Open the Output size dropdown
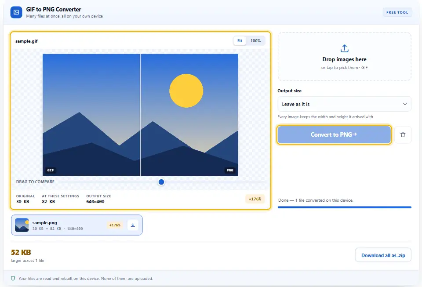Image resolution: width=422 pixels, height=287 pixels. [x=344, y=104]
